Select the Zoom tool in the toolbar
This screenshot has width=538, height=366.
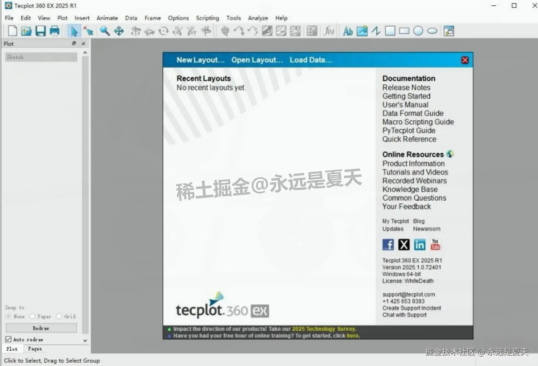pyautogui.click(x=105, y=31)
